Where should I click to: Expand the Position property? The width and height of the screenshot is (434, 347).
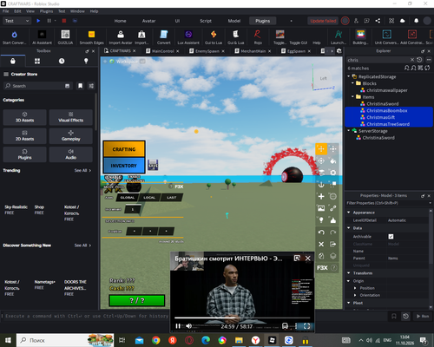[355, 288]
